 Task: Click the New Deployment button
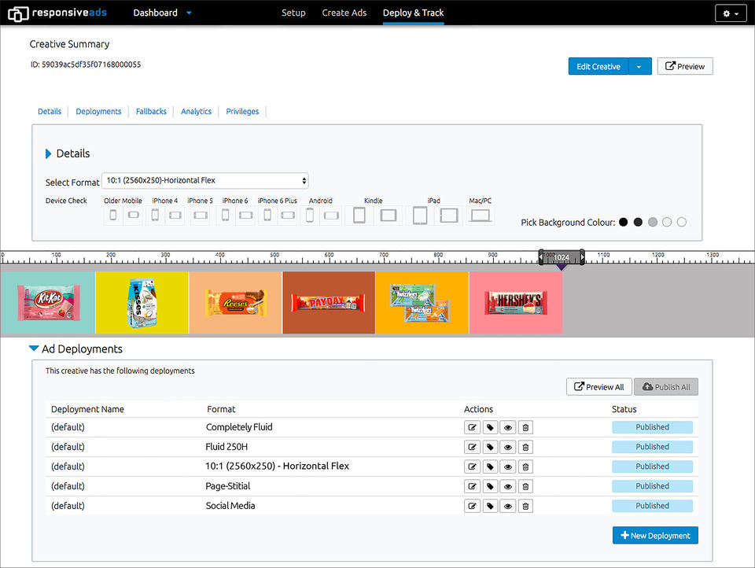pyautogui.click(x=655, y=535)
